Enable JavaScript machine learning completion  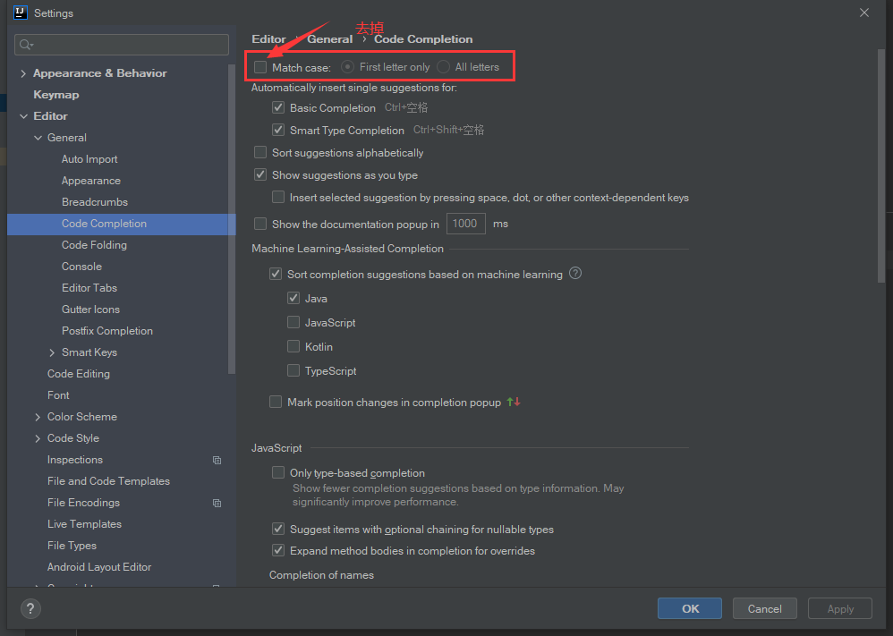pos(293,322)
